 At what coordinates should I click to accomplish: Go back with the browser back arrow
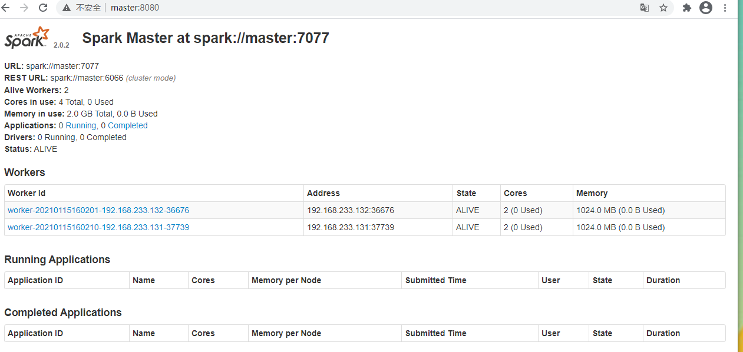click(6, 8)
